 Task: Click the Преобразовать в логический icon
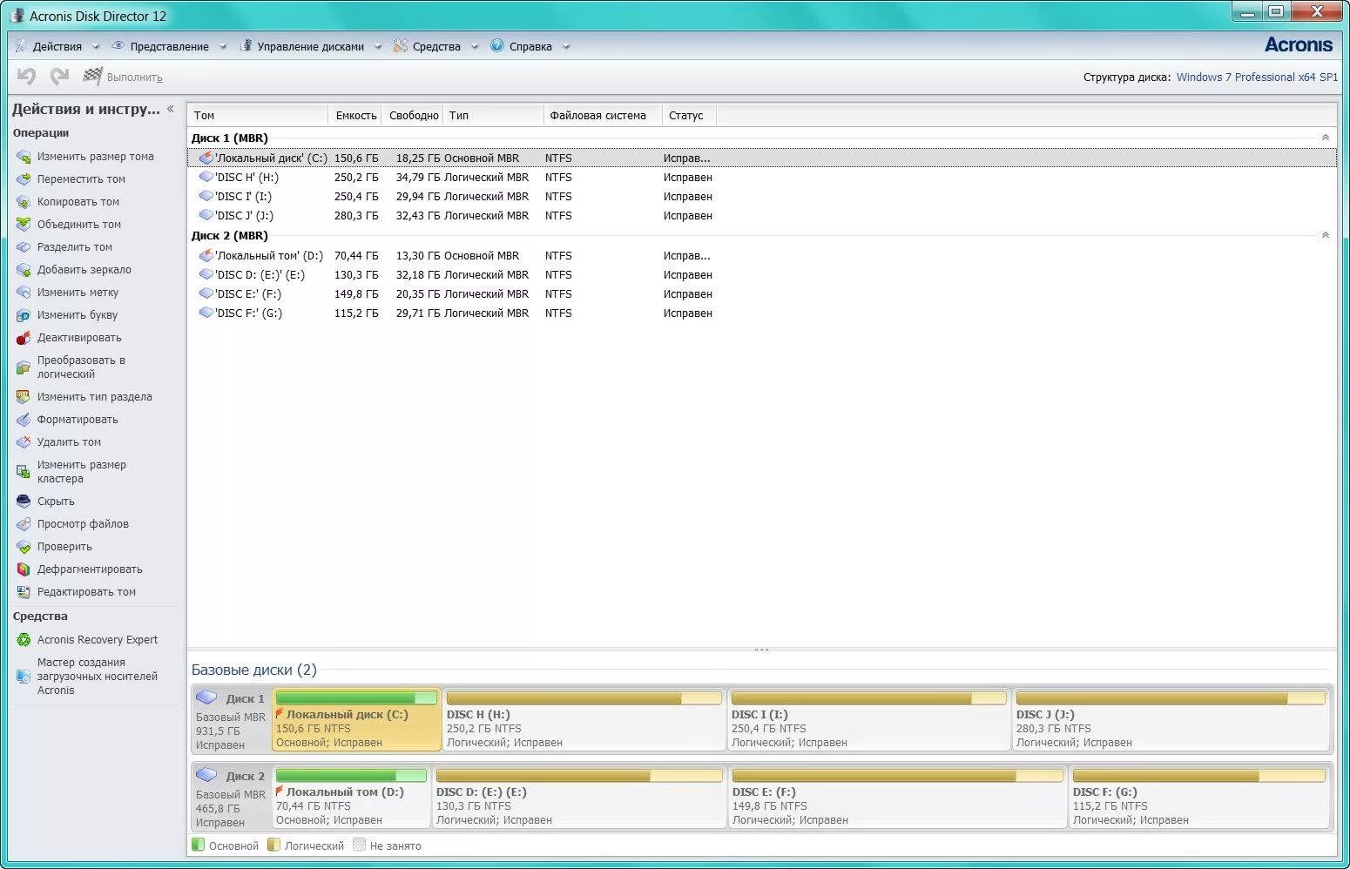[x=24, y=367]
